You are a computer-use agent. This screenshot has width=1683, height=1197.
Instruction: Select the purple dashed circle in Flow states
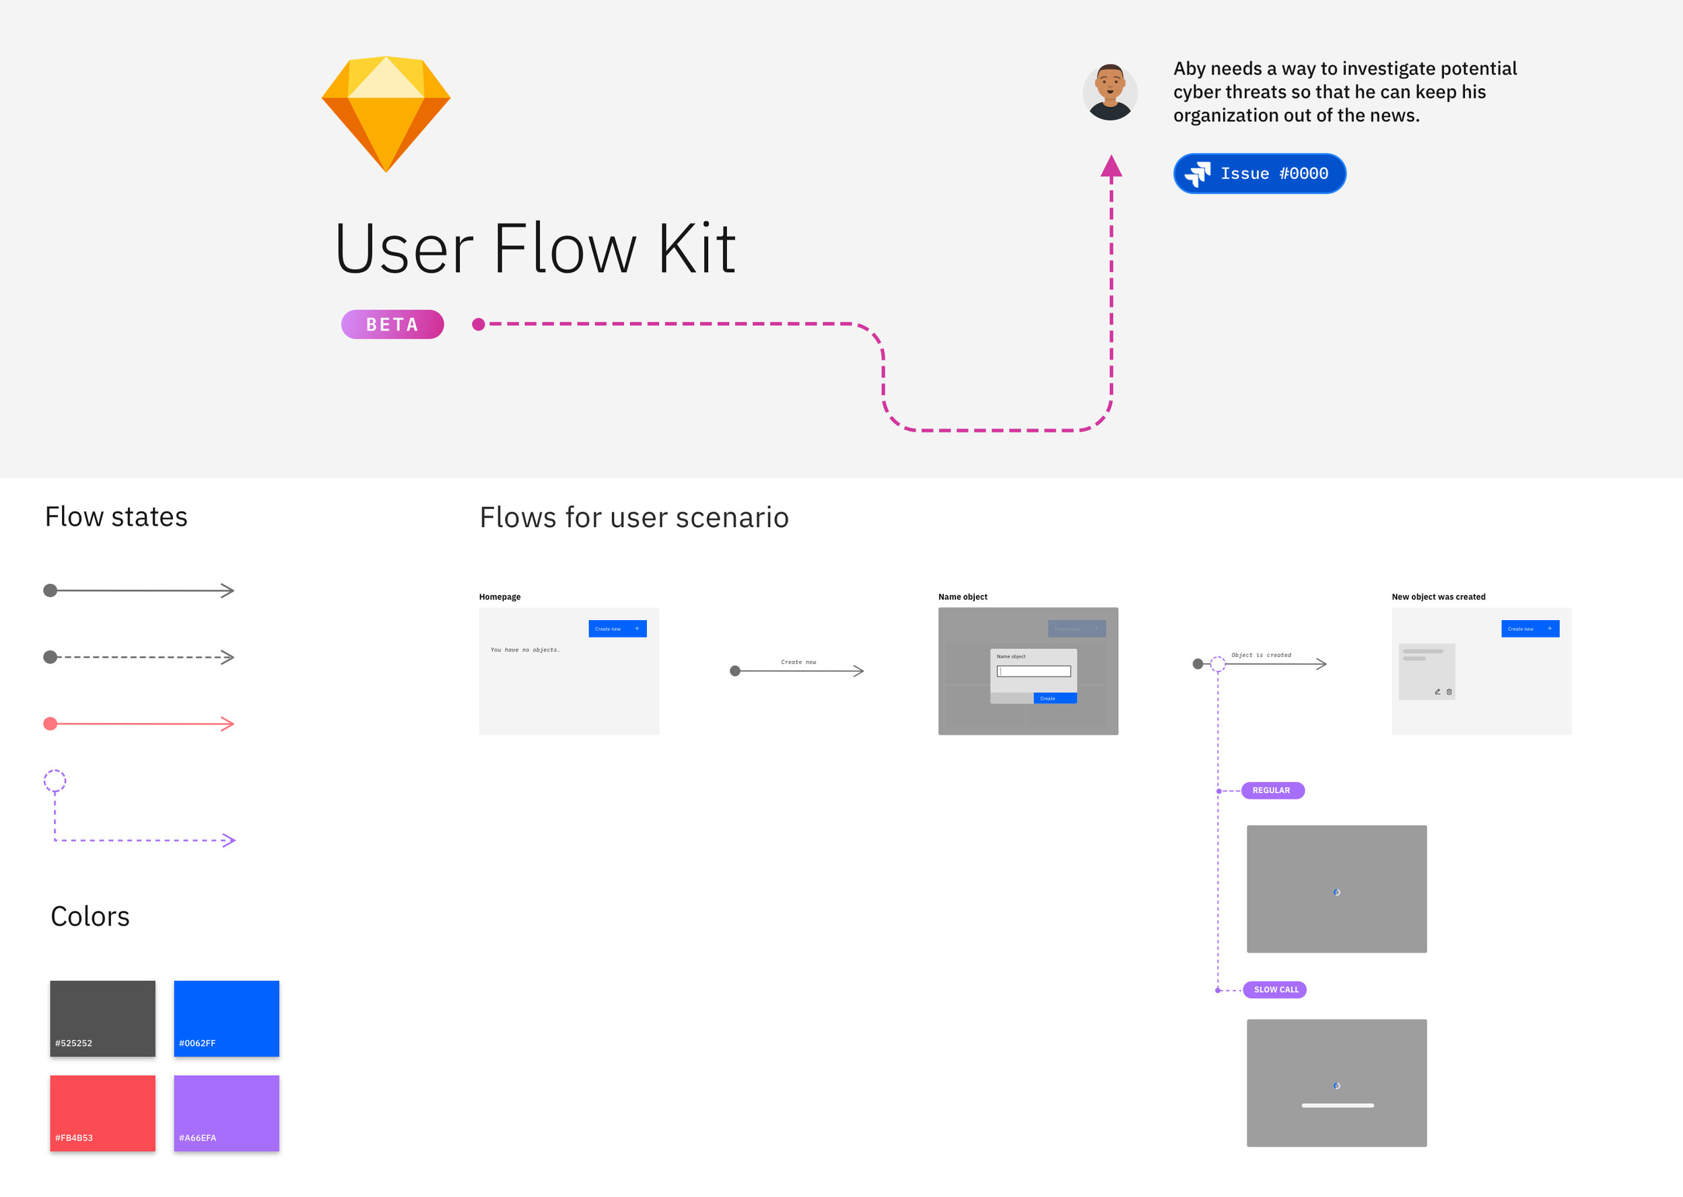click(x=55, y=780)
